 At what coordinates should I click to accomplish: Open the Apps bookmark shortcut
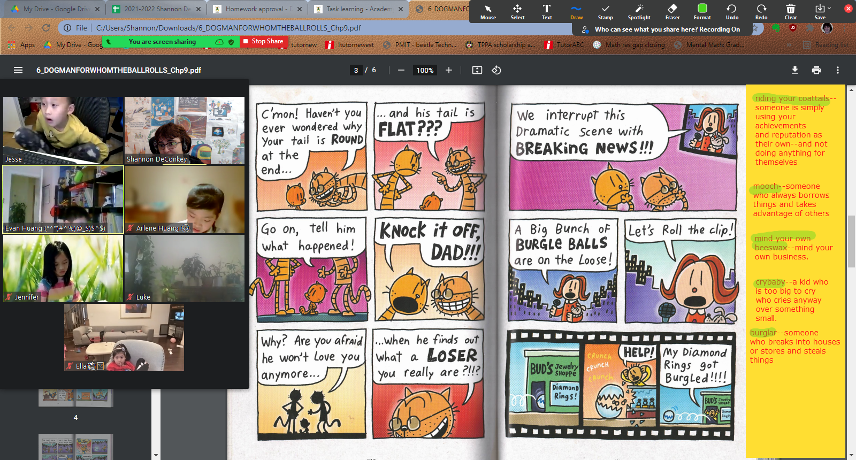(22, 45)
